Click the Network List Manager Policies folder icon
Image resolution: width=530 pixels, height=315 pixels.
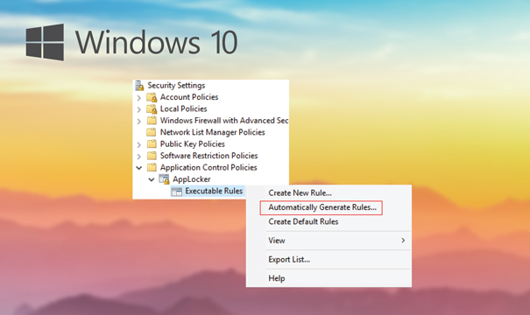tap(152, 132)
